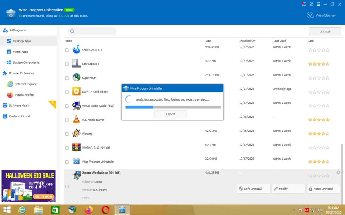Click the analyzing progress bar in dialog
Viewport: 345px width, 215px height.
(173, 107)
